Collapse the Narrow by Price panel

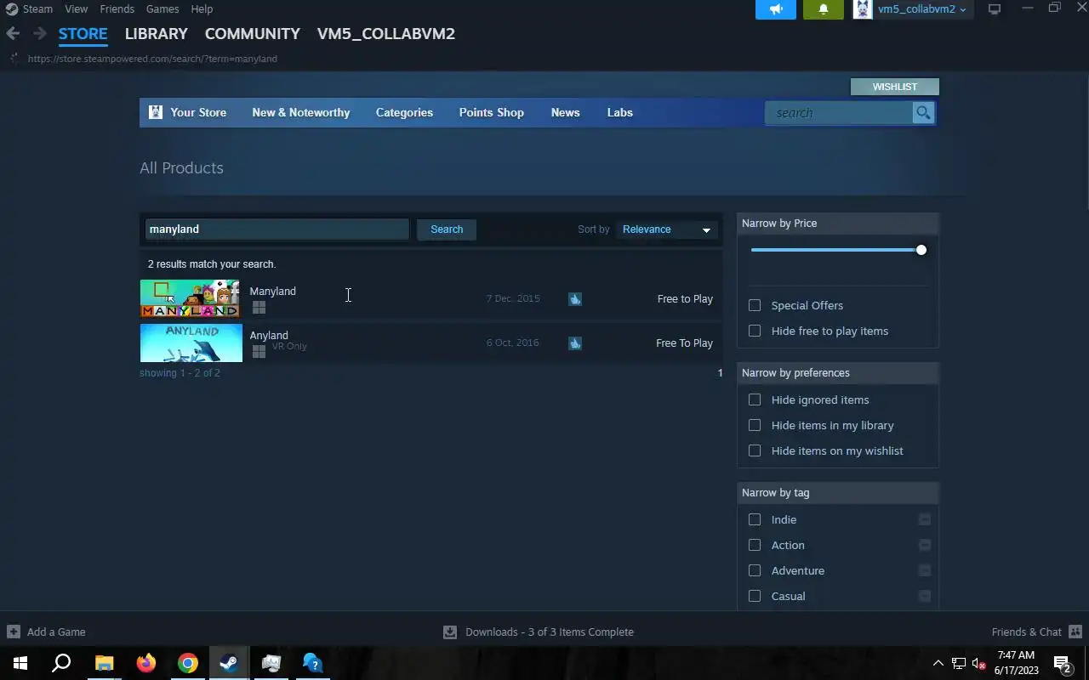[x=838, y=224]
